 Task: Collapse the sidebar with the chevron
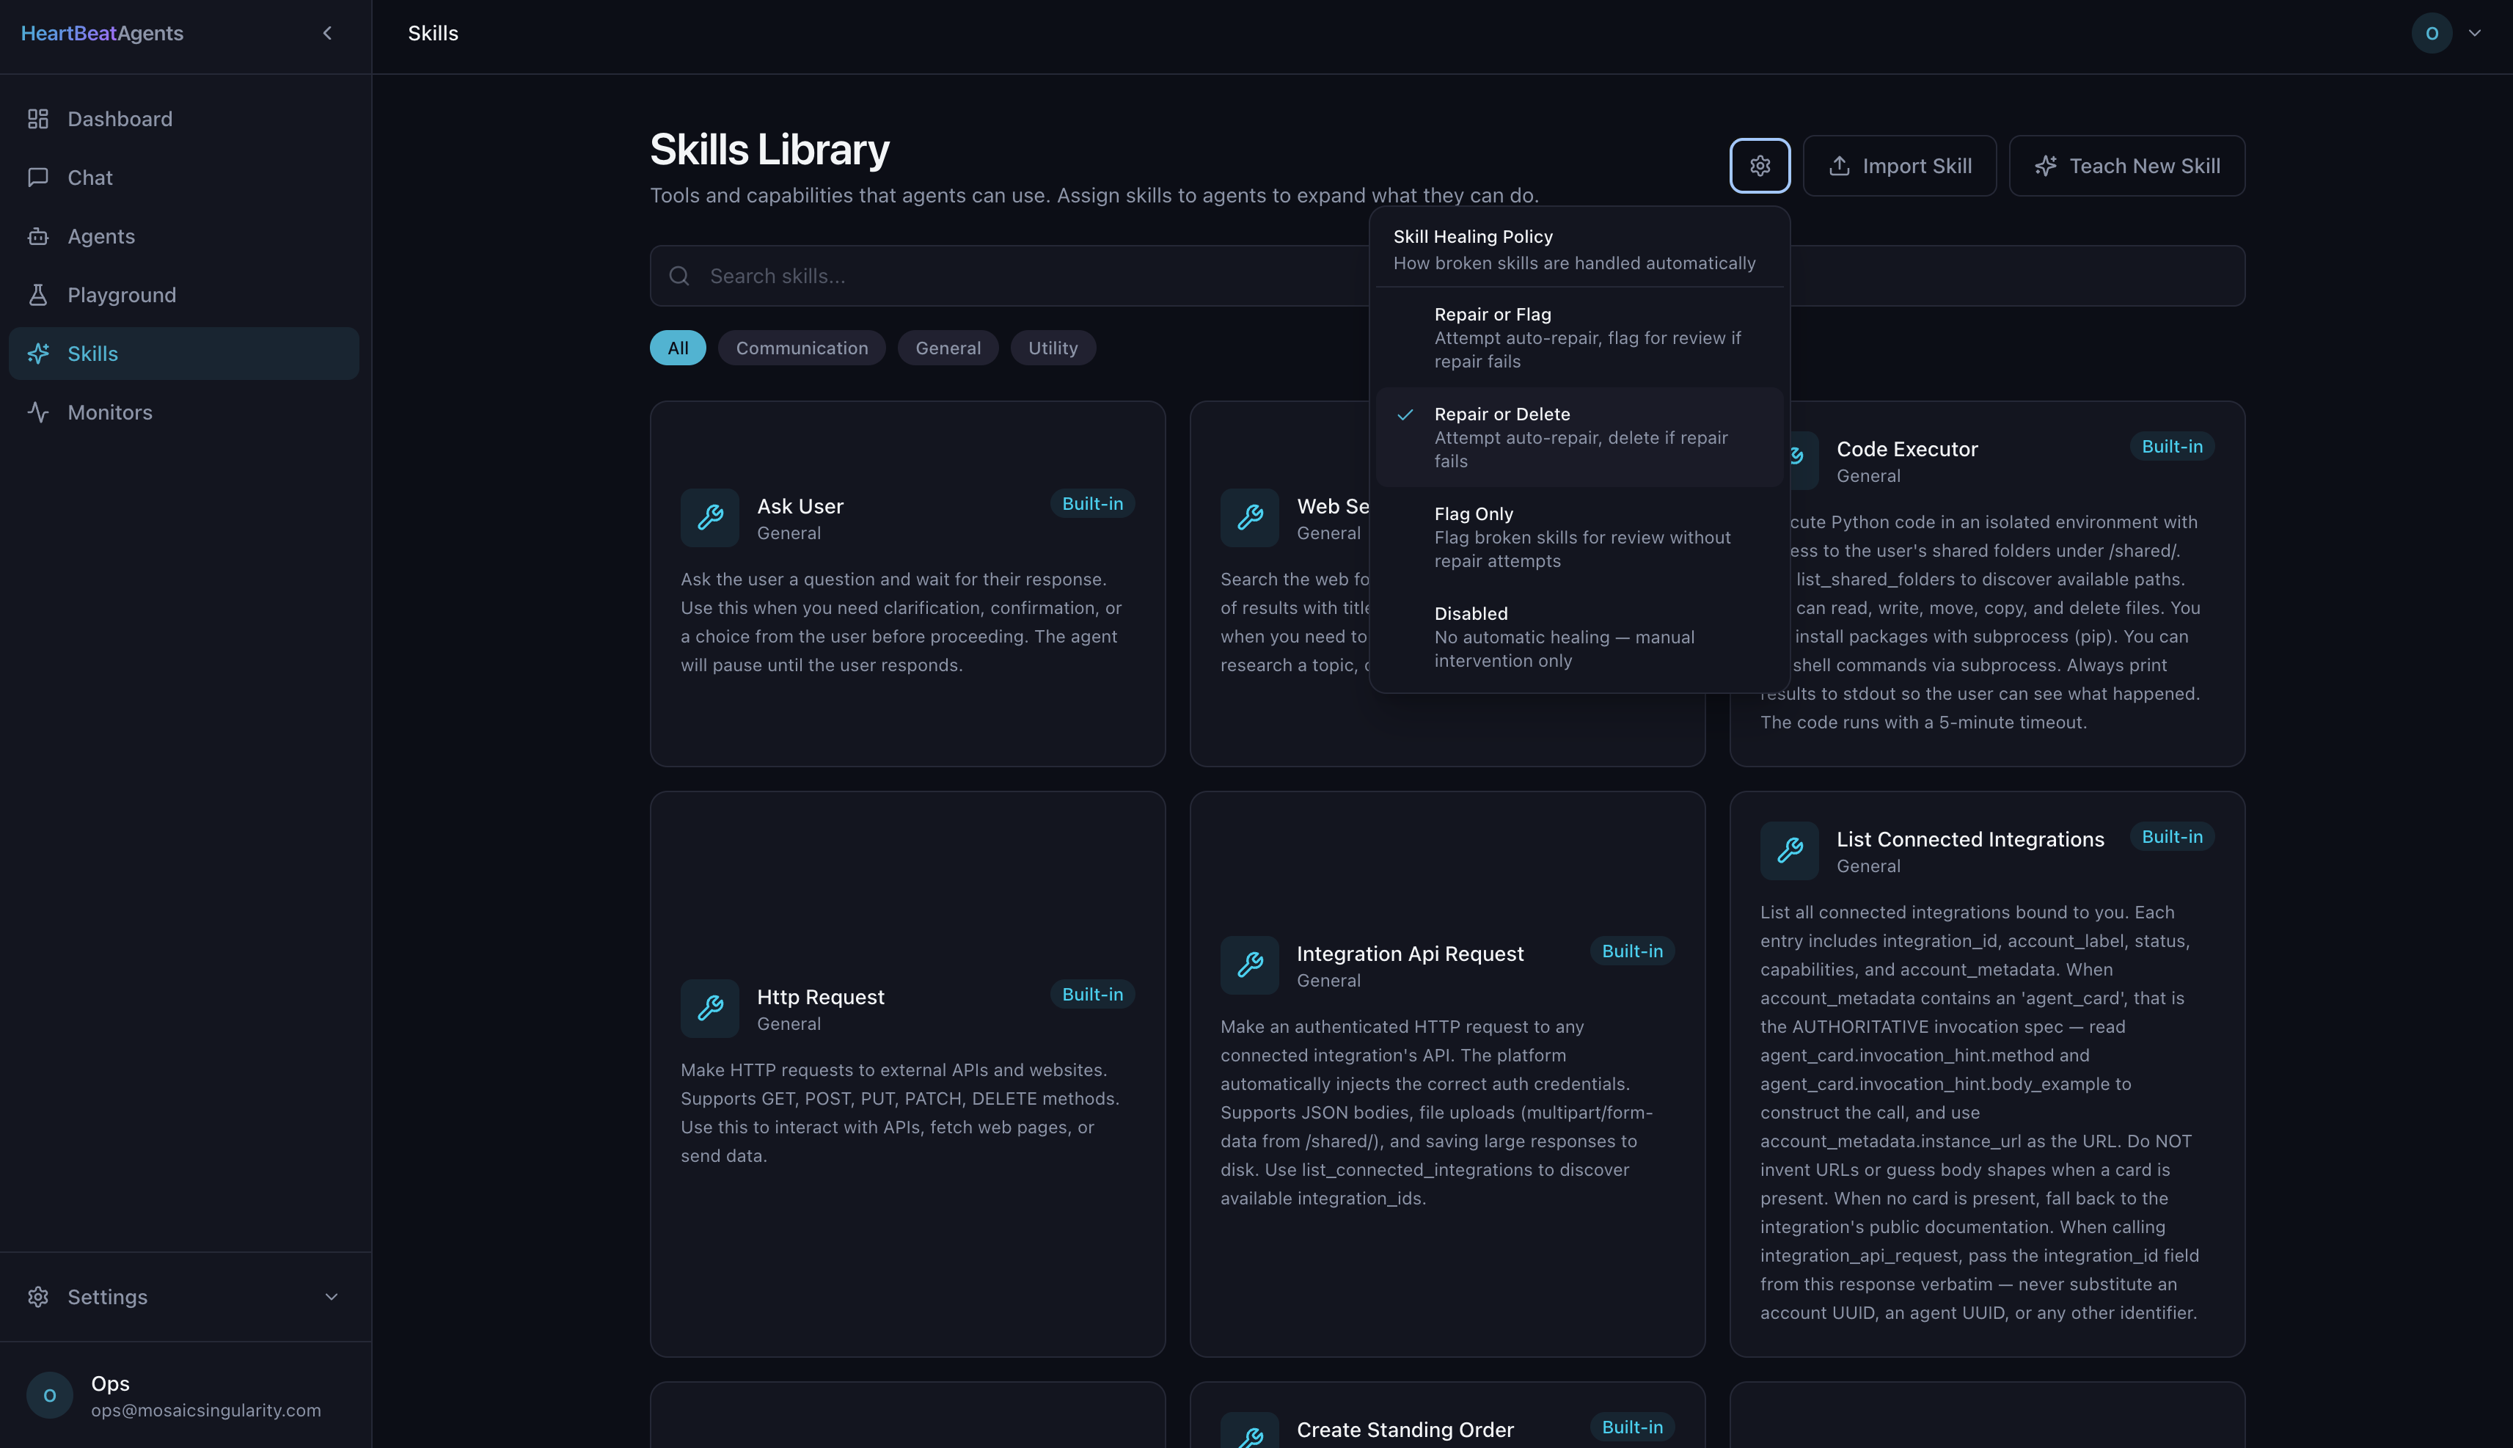click(x=327, y=33)
